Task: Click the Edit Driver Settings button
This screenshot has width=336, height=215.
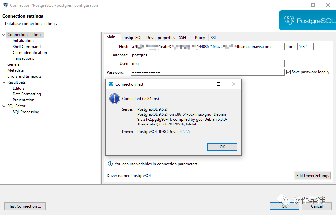Action: pos(313,176)
